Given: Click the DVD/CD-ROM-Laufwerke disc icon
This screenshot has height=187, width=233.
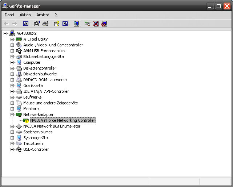Looking at the screenshot, I should [19, 80].
